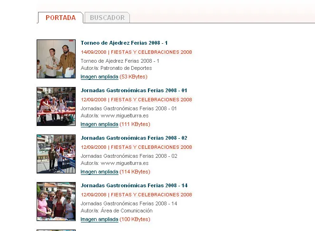Open the BUSCADOR tab
315x231 pixels.
(107, 18)
